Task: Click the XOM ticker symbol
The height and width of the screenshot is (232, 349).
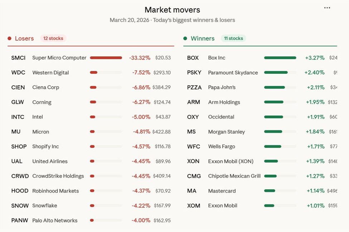Action: (193, 206)
